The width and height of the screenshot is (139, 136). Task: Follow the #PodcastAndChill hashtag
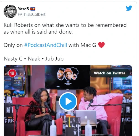46,45
